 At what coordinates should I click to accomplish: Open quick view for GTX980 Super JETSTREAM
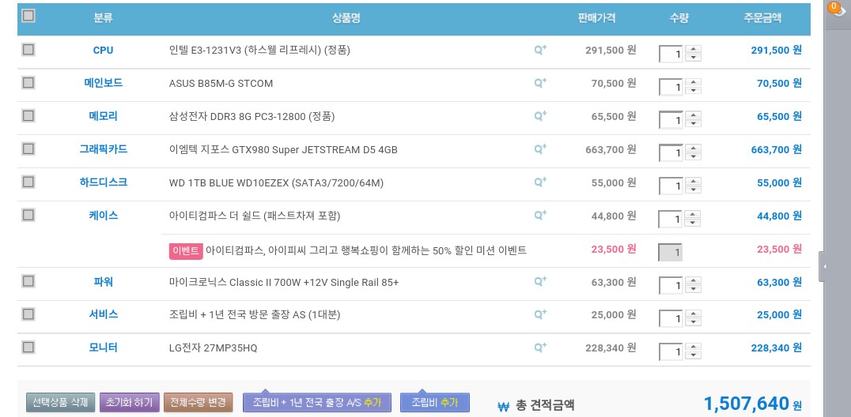click(x=540, y=149)
